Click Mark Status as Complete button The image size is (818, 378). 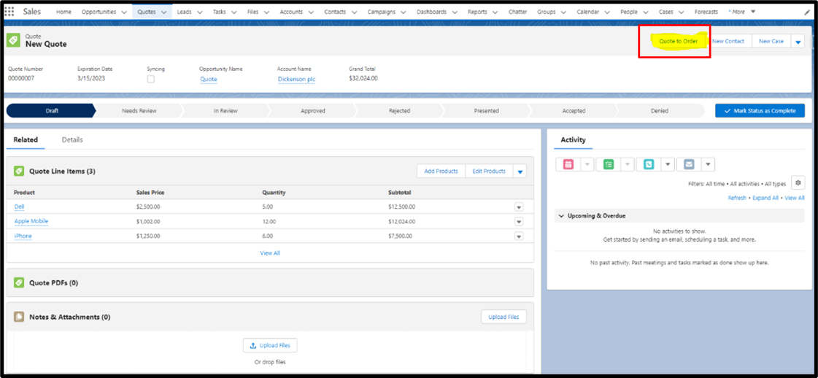pyautogui.click(x=760, y=111)
